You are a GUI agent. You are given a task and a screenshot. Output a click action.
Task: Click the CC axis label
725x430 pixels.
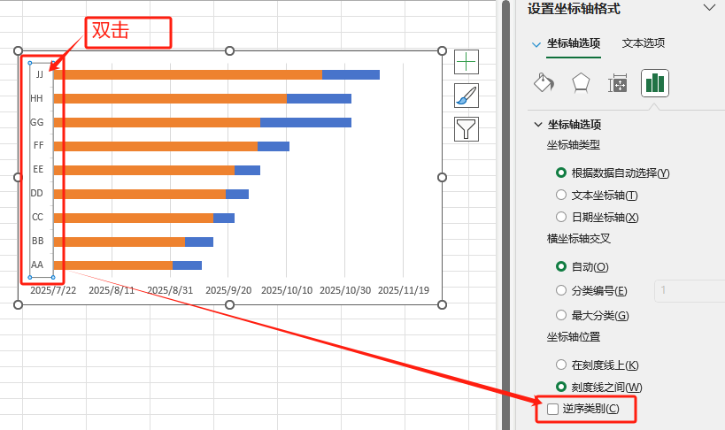(37, 217)
